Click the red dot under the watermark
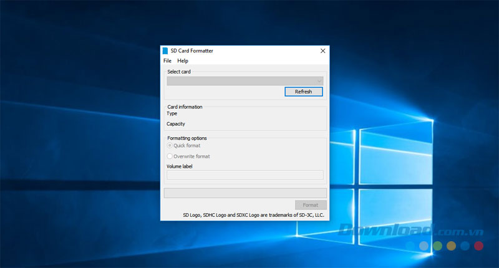Viewport: 499px width, 268px height. point(478,246)
